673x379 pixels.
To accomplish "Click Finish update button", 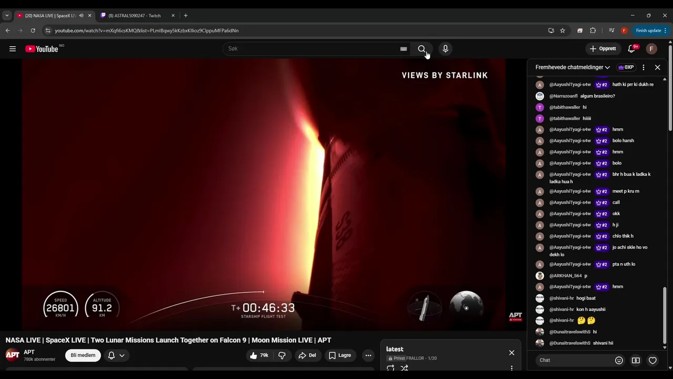I will pos(651,31).
